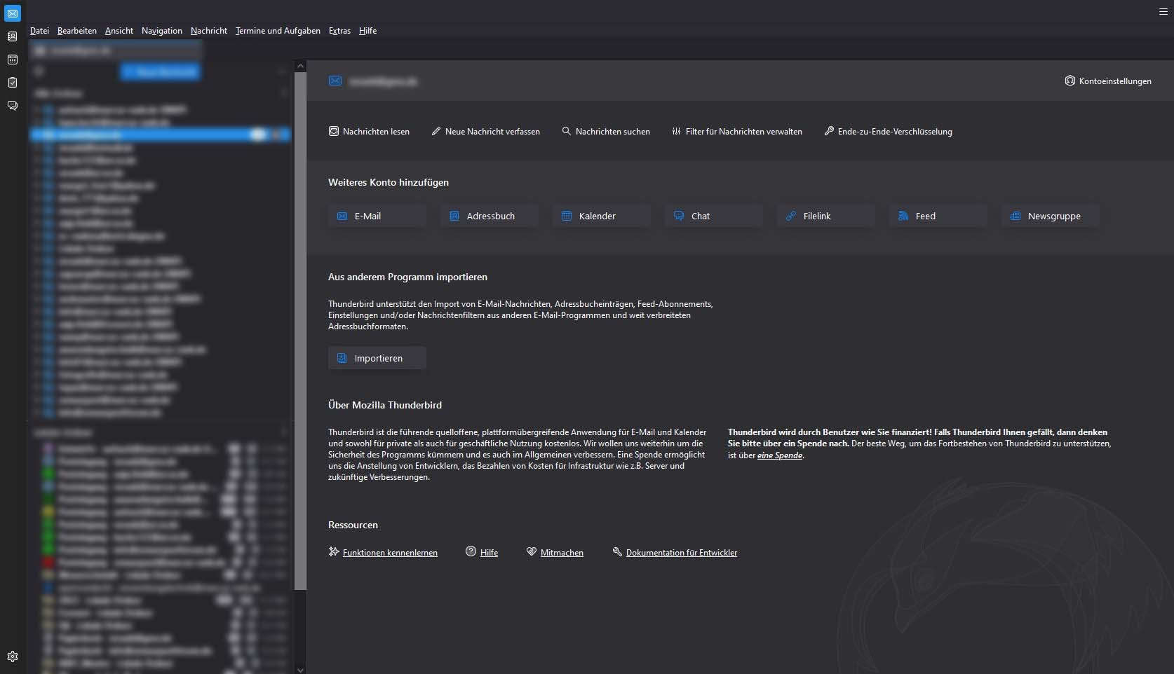Open Thunderbird settings gear icon
1174x674 pixels.
(x=13, y=656)
